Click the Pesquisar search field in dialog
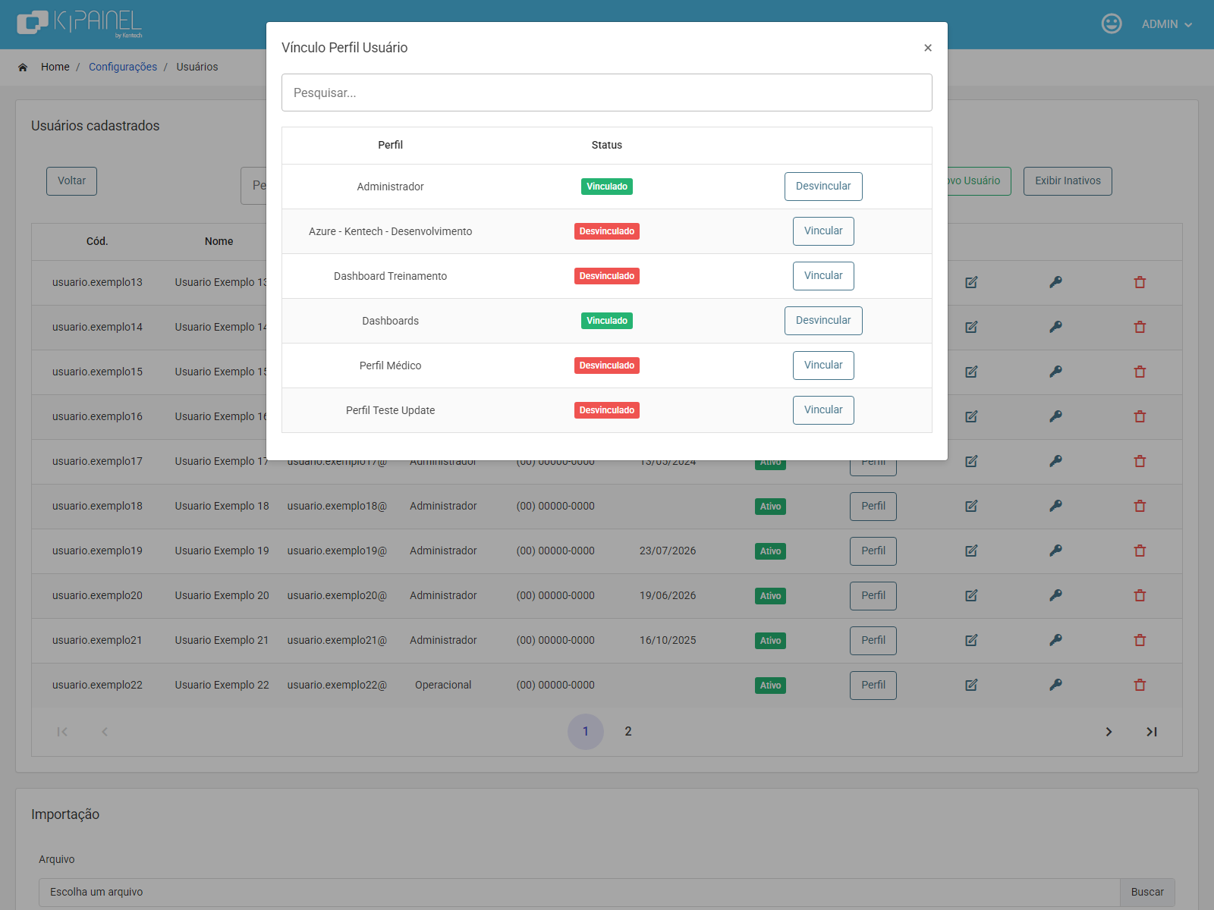Viewport: 1214px width, 910px height. 607,93
